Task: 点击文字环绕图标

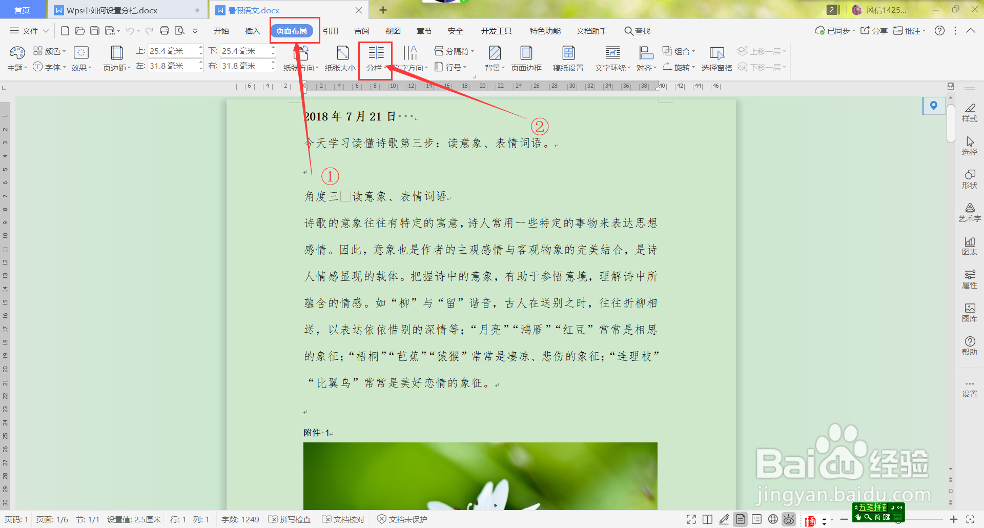Action: [x=611, y=58]
